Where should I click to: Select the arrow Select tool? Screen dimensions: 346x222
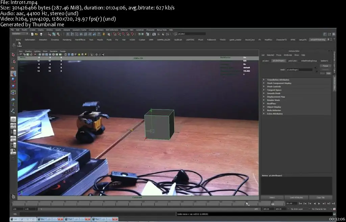13,55
